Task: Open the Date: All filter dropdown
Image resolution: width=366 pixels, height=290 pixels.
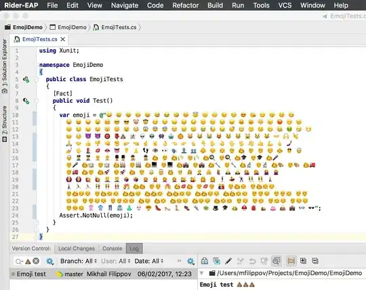Action: pyautogui.click(x=149, y=261)
